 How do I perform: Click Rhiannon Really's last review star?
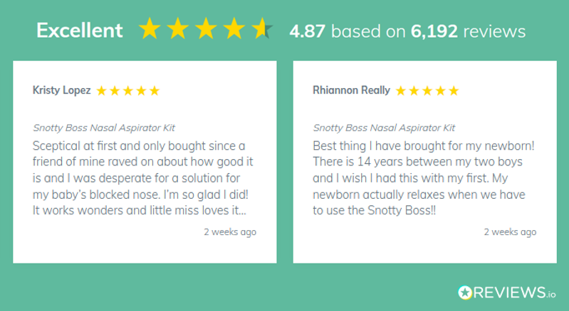[x=454, y=91]
